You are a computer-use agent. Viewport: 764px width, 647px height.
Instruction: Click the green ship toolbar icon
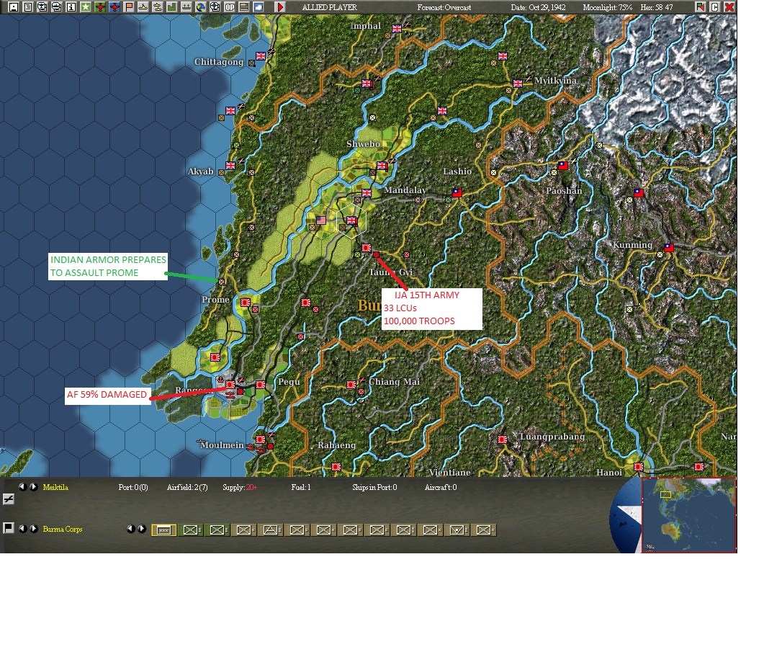[186, 6]
